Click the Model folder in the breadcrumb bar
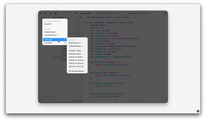206x121 pixels. (109, 17)
